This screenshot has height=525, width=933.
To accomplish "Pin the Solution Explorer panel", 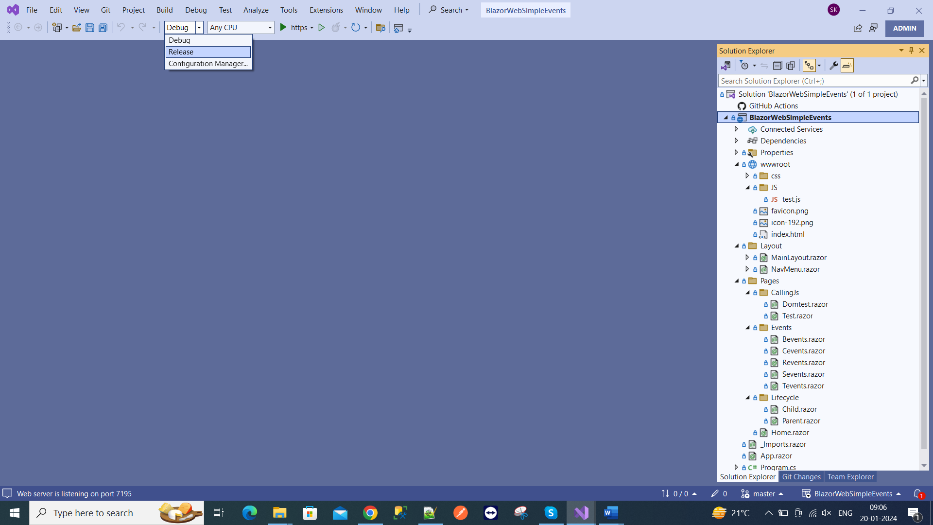I will pos(912,51).
